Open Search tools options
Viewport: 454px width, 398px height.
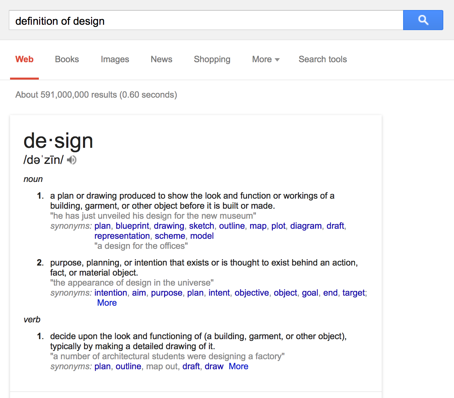click(322, 59)
